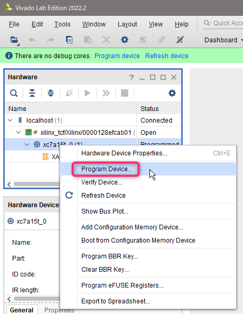This screenshot has width=243, height=314.
Task: Float the Hardware panel with pop-out icon
Action: coord(163,77)
